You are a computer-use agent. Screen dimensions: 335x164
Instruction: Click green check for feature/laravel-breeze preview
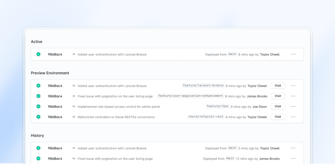coord(38,86)
